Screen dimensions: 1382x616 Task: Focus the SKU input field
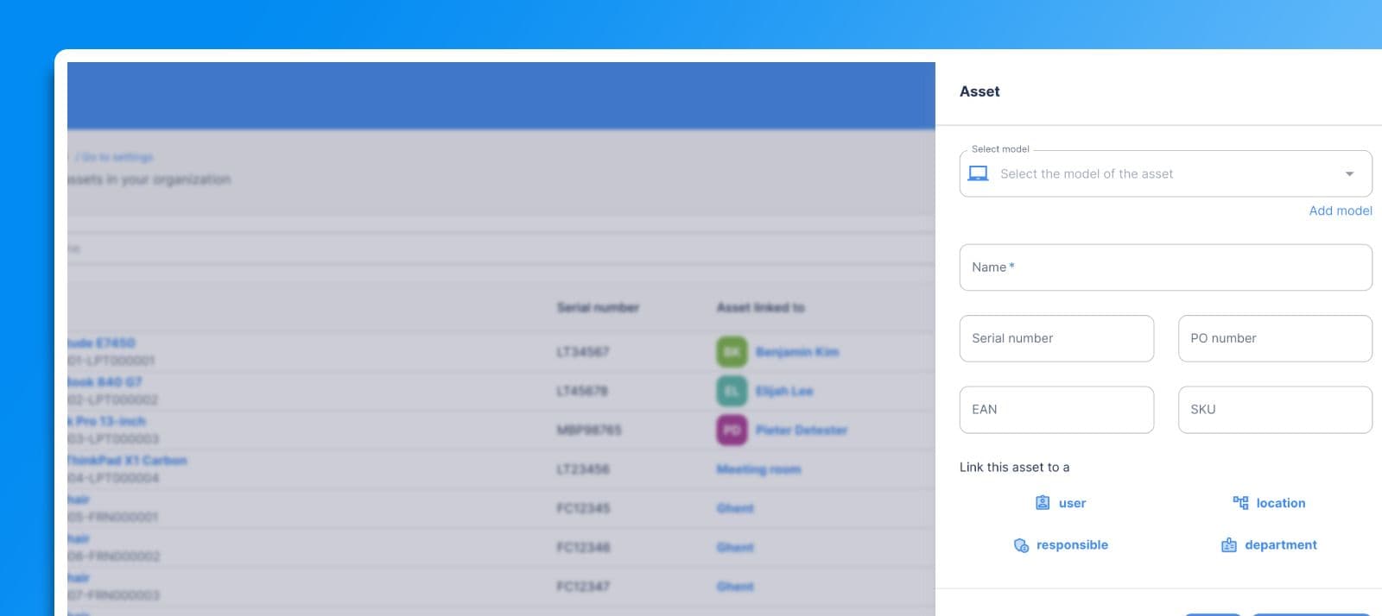tap(1274, 410)
